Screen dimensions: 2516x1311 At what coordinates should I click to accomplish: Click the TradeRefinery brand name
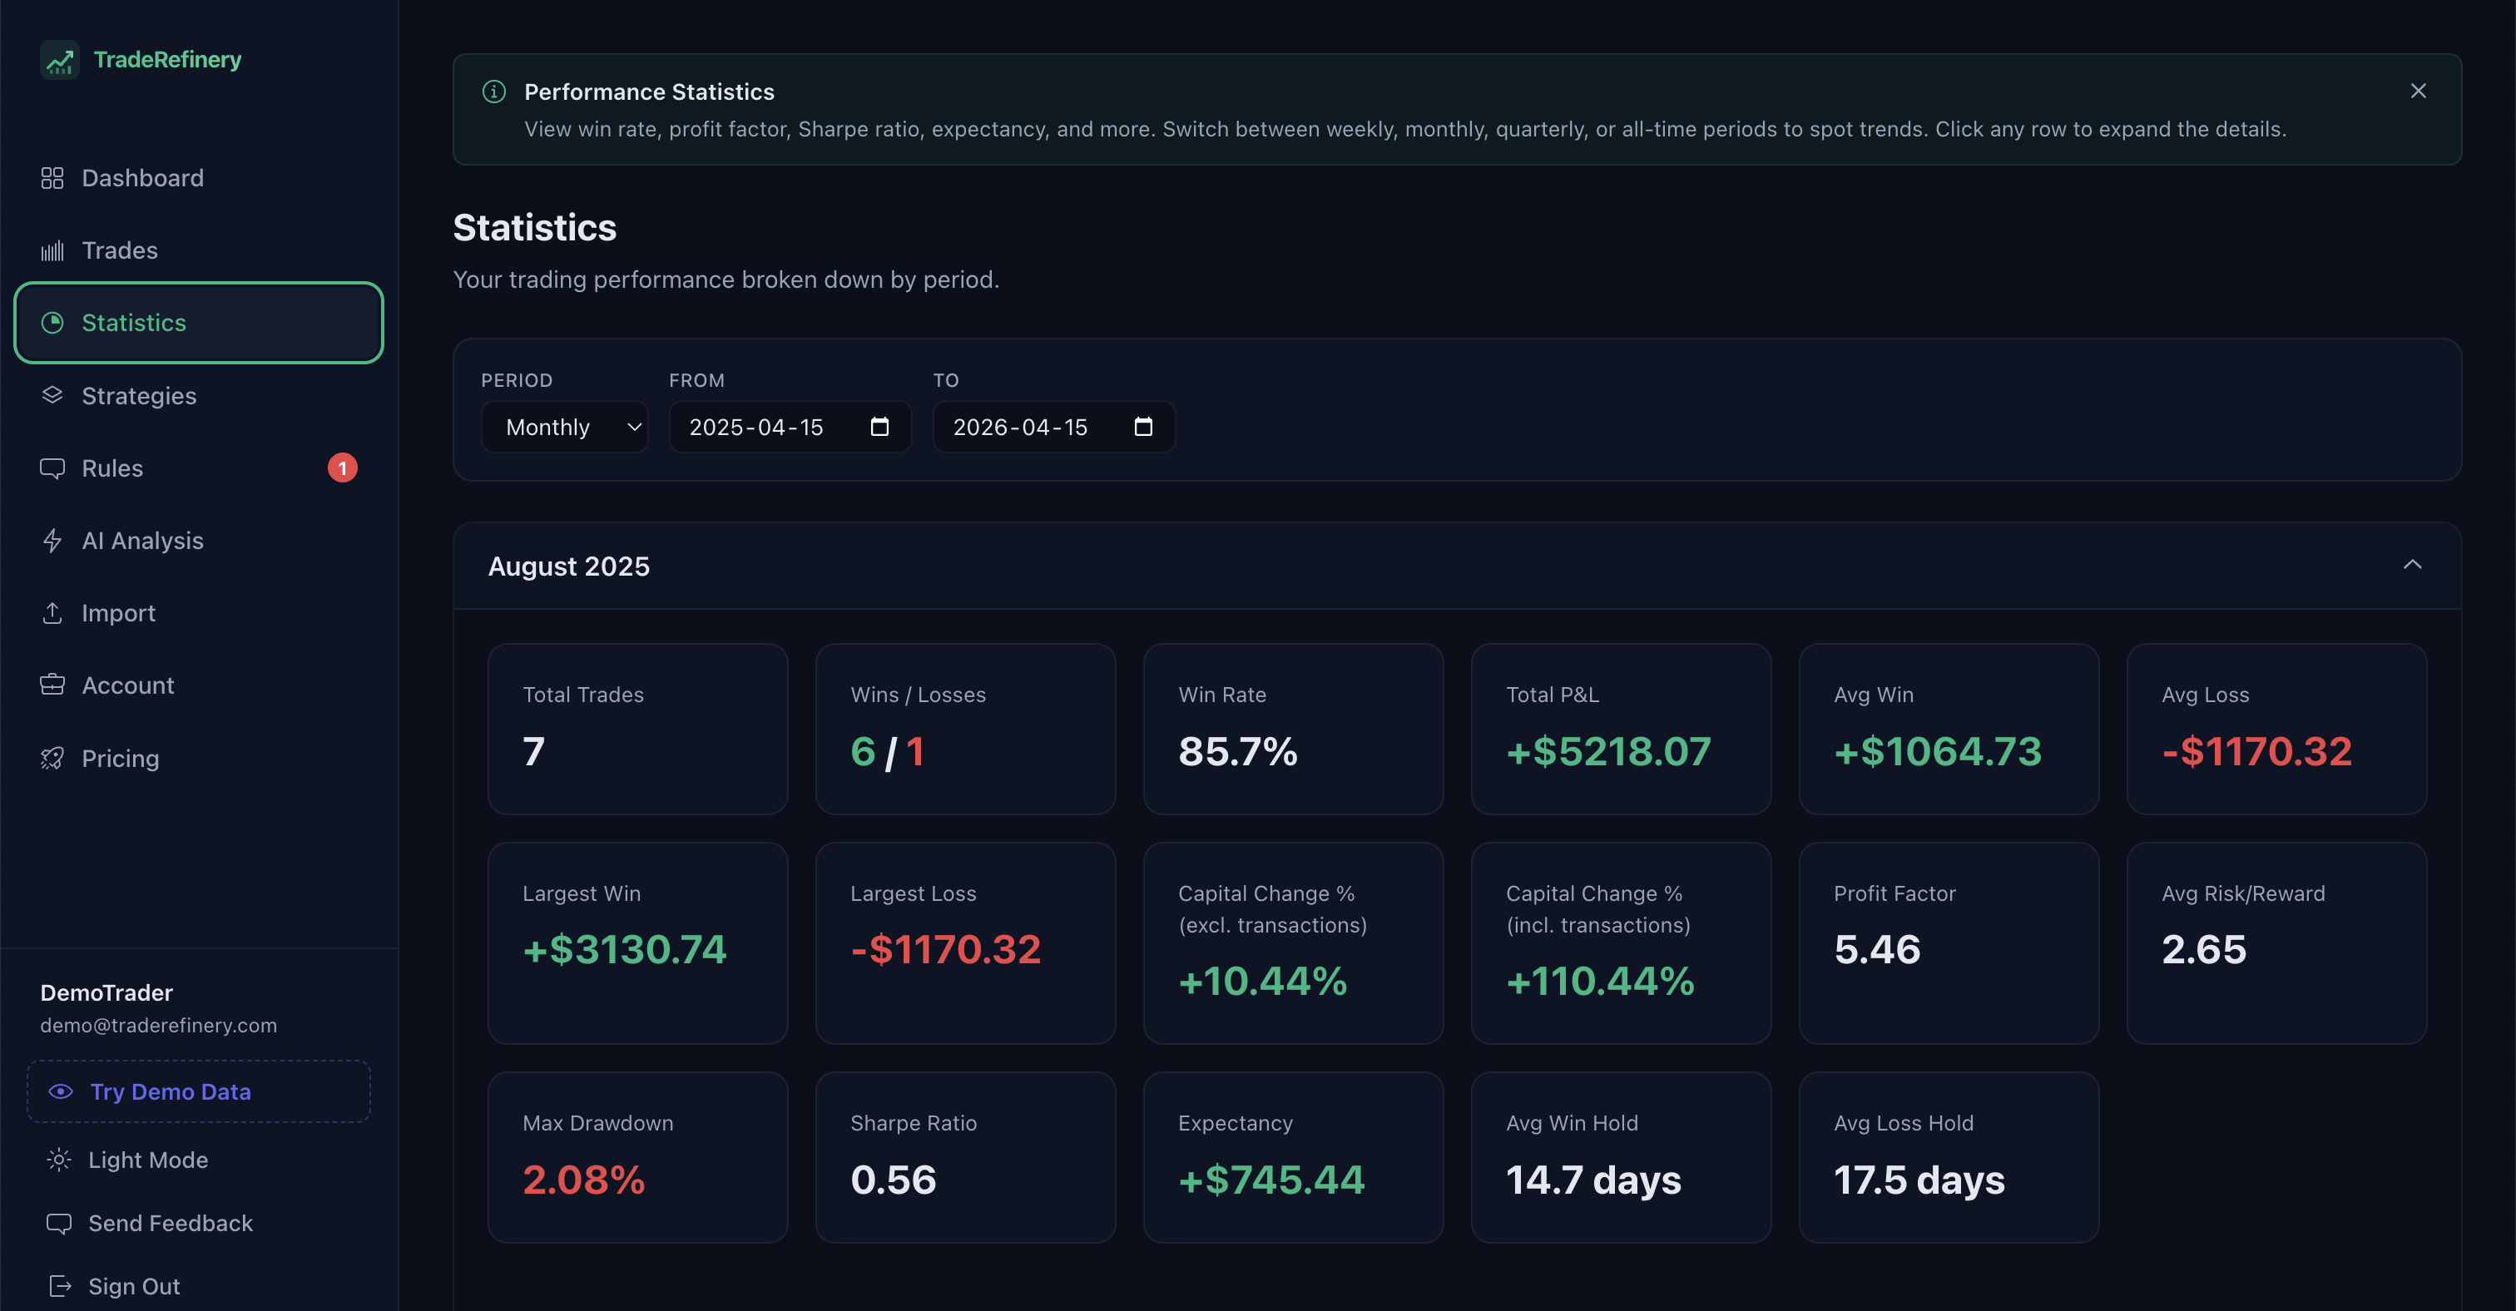pyautogui.click(x=167, y=60)
